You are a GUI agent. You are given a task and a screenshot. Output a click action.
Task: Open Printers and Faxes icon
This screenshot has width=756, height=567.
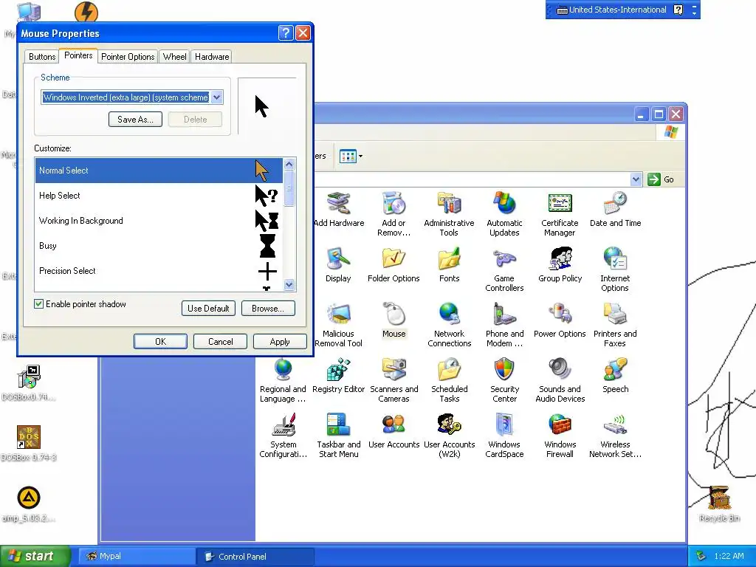click(x=615, y=314)
